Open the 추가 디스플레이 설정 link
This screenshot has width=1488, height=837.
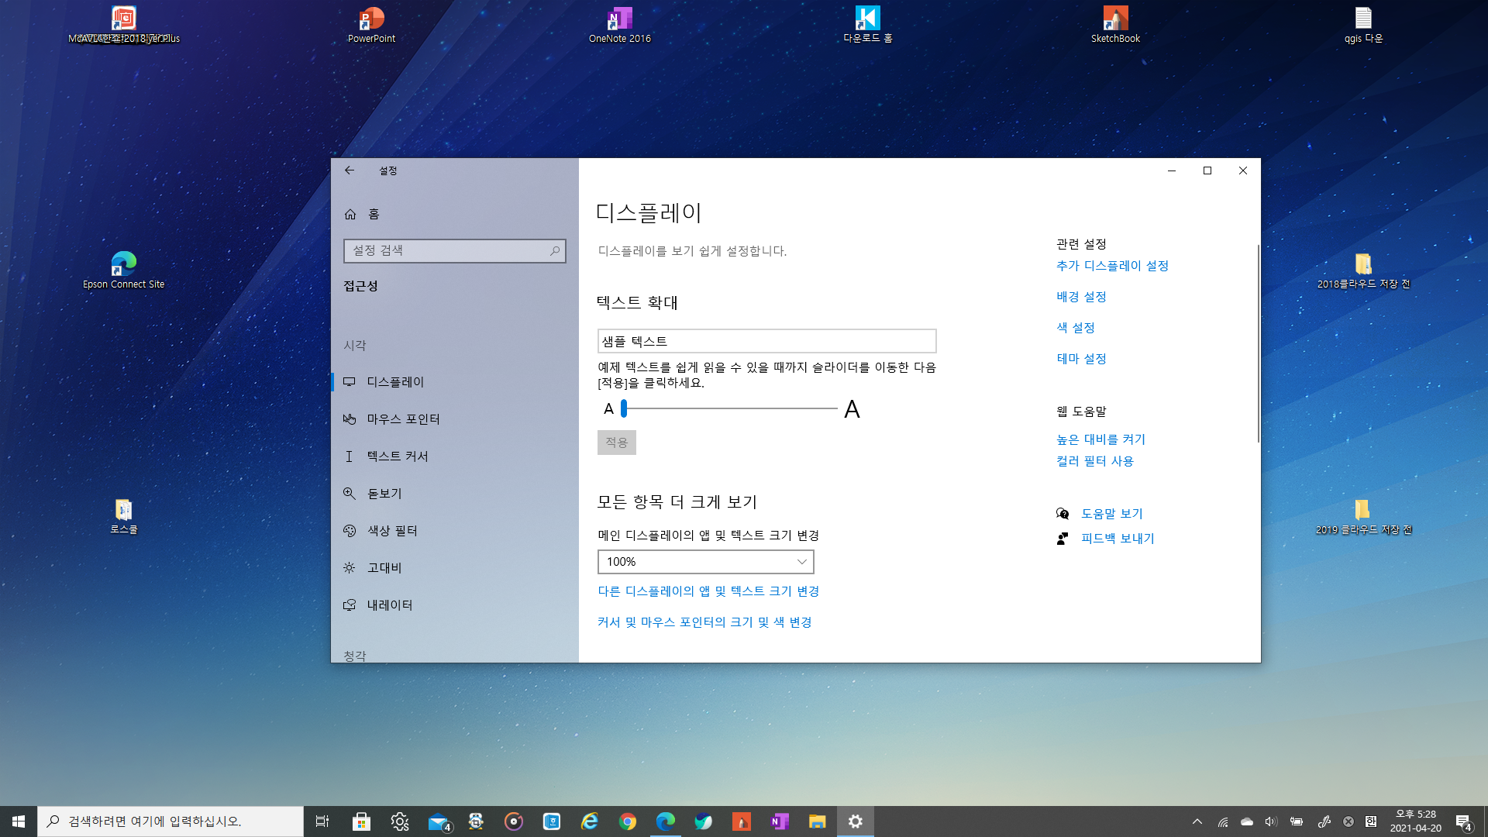[1112, 266]
